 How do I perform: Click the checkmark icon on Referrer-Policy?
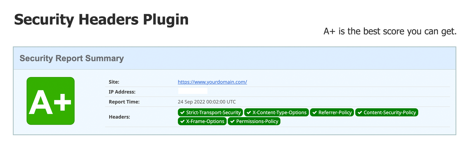coord(314,113)
